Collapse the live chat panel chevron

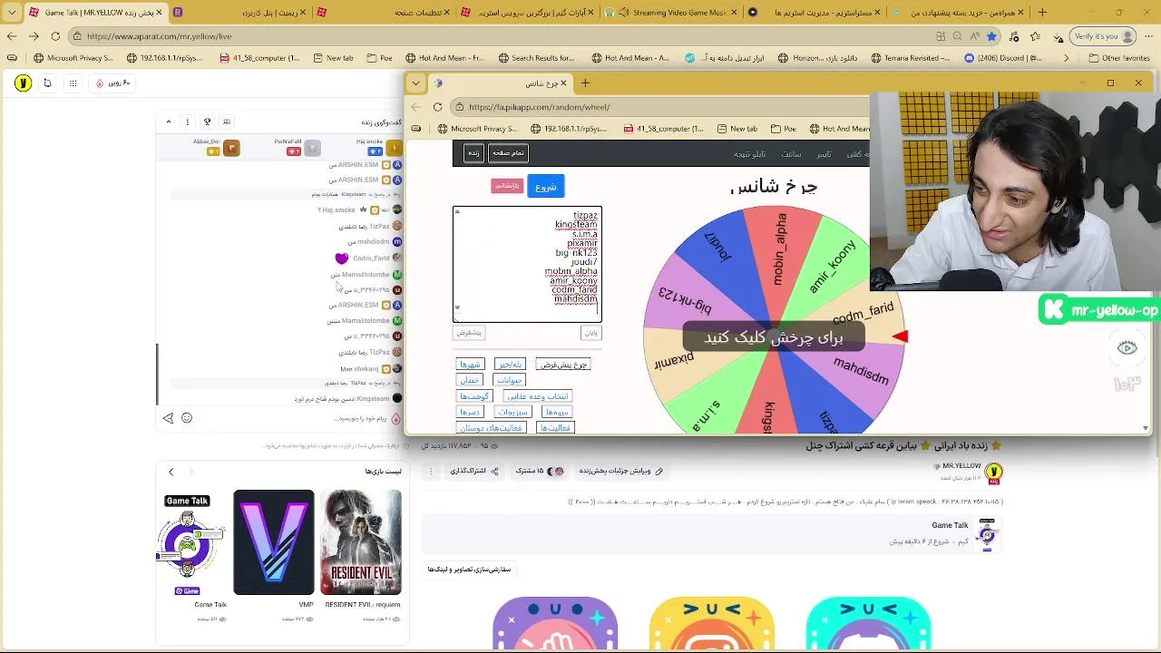click(x=169, y=122)
